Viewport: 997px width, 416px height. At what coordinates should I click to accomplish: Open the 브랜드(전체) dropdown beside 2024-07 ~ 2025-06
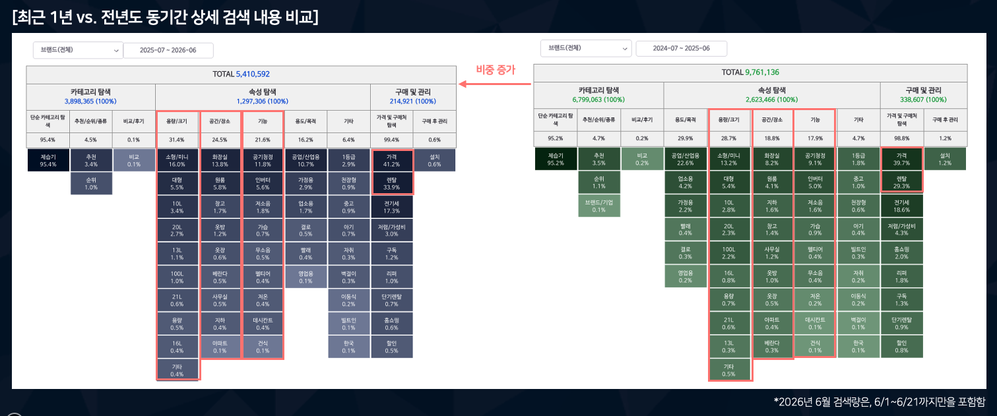pos(585,48)
